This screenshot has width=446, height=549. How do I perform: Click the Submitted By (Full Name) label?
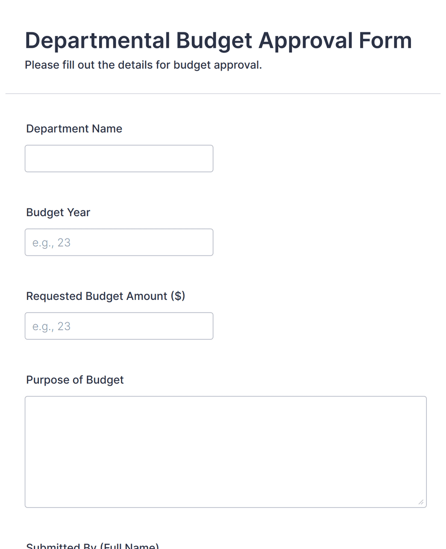pos(92,546)
